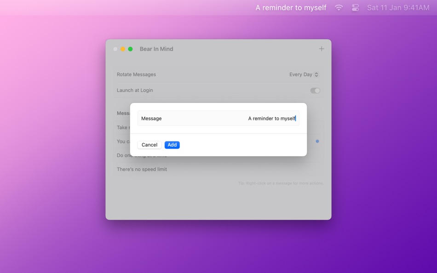The image size is (437, 273).
Task: Cancel the new message dialog
Action: coord(149,145)
